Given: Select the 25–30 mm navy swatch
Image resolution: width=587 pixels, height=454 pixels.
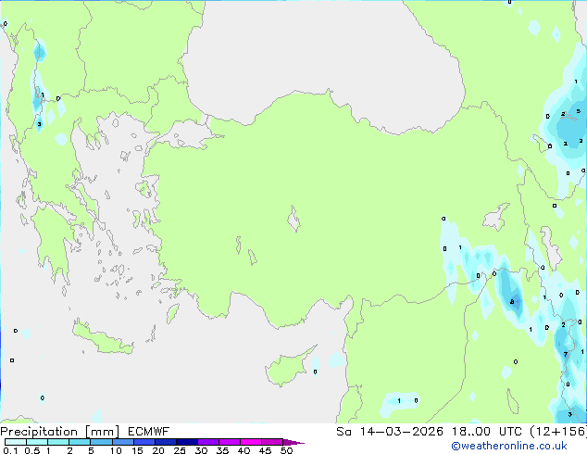Looking at the screenshot, I should click(x=186, y=442).
